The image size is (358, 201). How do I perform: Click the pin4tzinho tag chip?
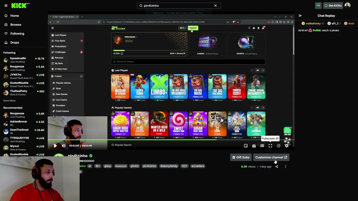(x=149, y=166)
